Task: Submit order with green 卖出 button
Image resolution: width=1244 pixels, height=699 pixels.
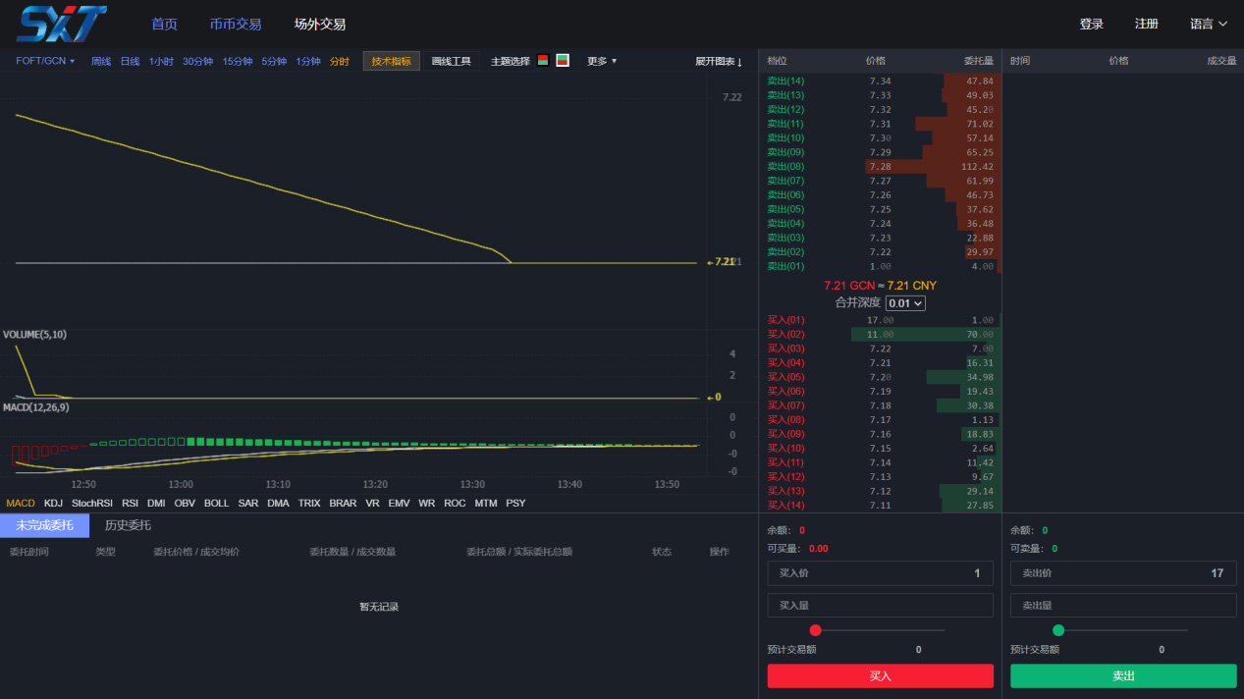Action: click(1123, 676)
